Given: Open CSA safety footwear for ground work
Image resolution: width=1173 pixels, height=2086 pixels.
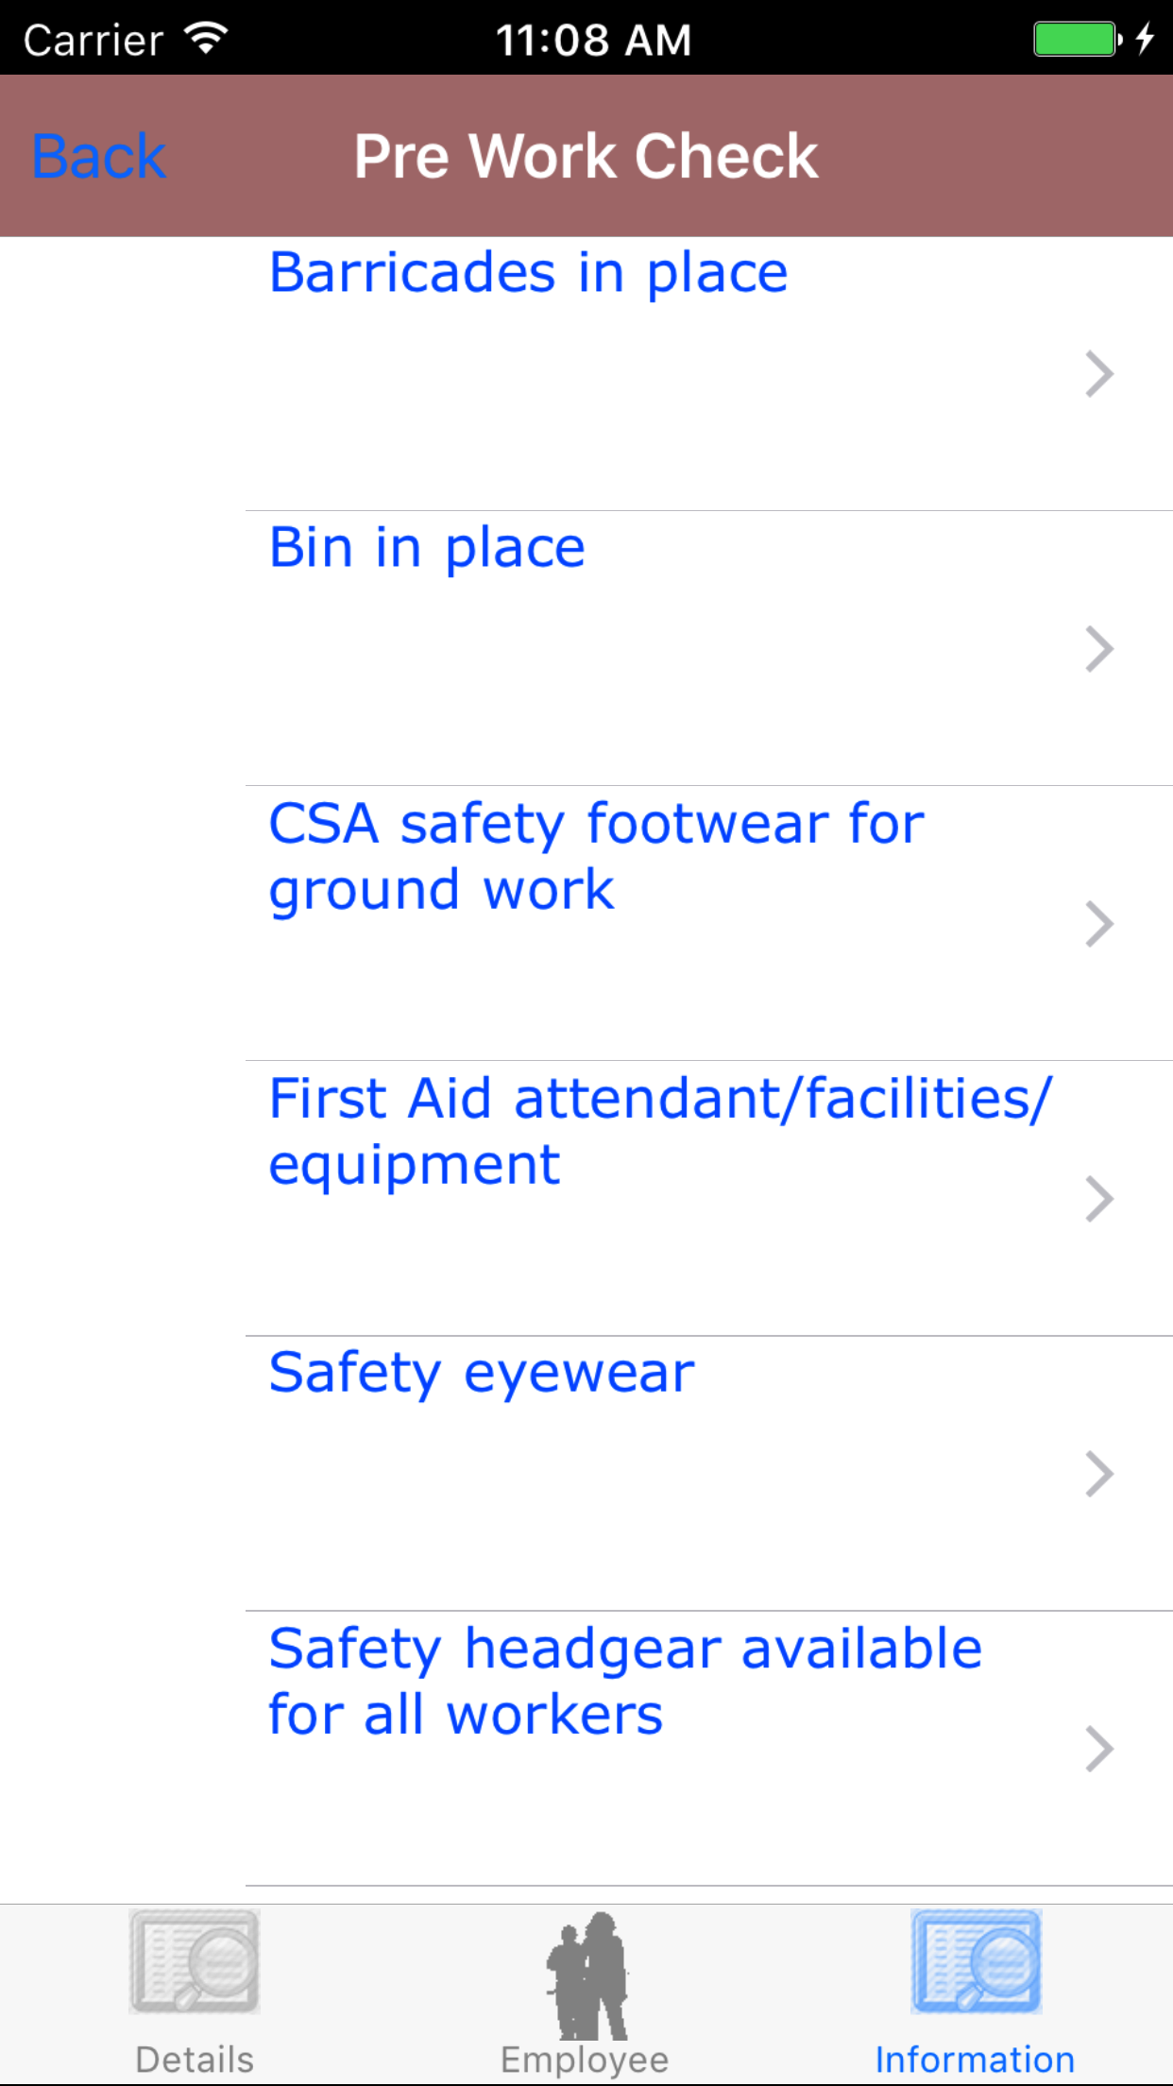Looking at the screenshot, I should (595, 856).
